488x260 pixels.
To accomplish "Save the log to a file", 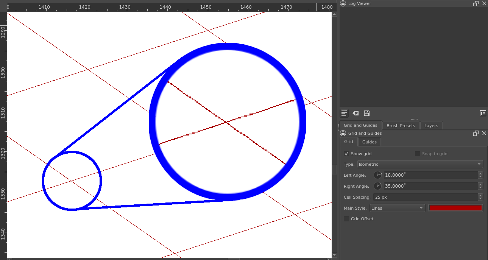I will coord(366,113).
